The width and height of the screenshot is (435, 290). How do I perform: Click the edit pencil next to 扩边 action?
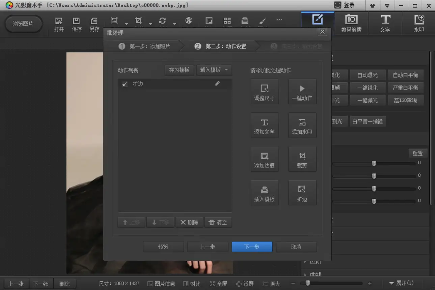pyautogui.click(x=217, y=84)
